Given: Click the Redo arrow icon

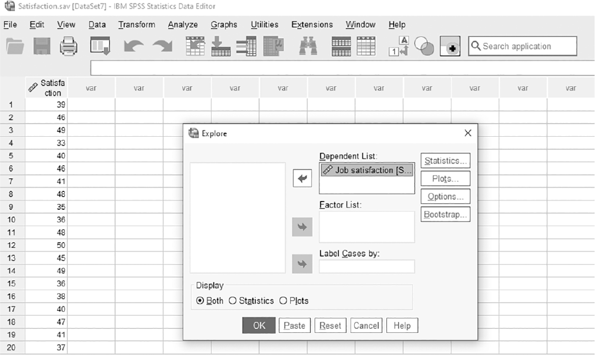Looking at the screenshot, I should (x=162, y=46).
